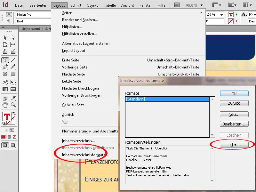
Task: Choose Liquid Layout menu entry
Action: click(74, 51)
